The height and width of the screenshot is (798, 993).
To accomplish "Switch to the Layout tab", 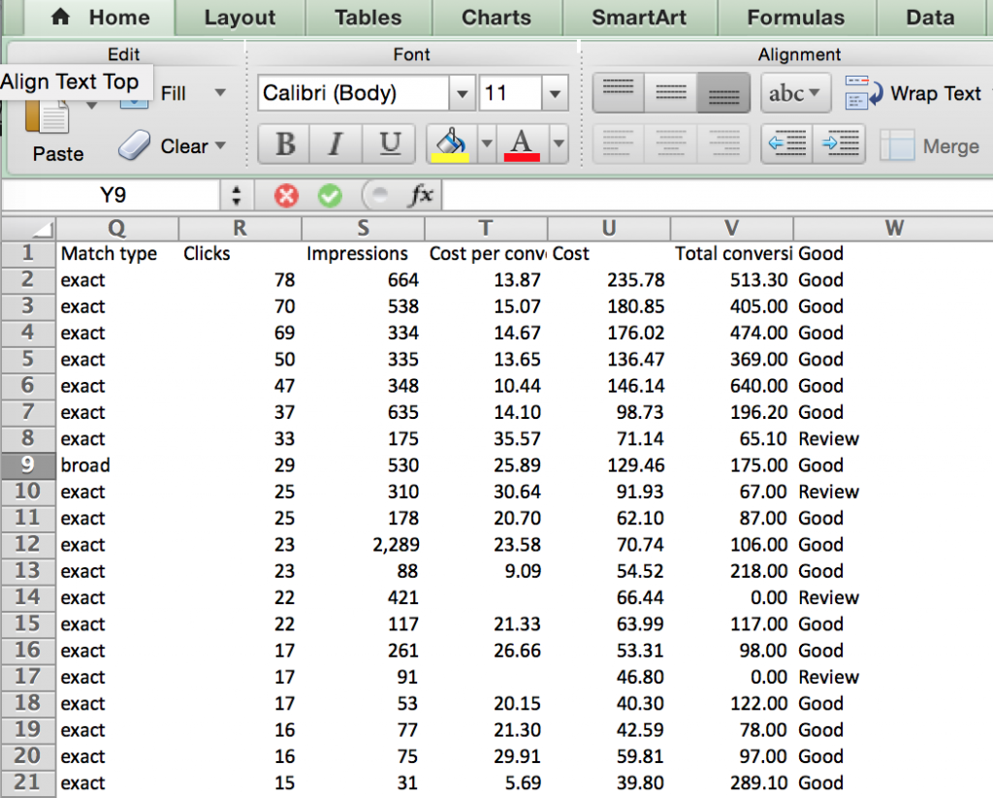I will click(240, 17).
